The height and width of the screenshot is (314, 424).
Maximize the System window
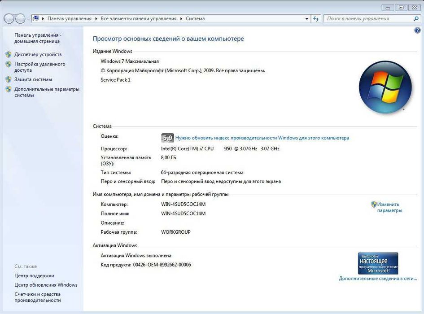click(401, 8)
